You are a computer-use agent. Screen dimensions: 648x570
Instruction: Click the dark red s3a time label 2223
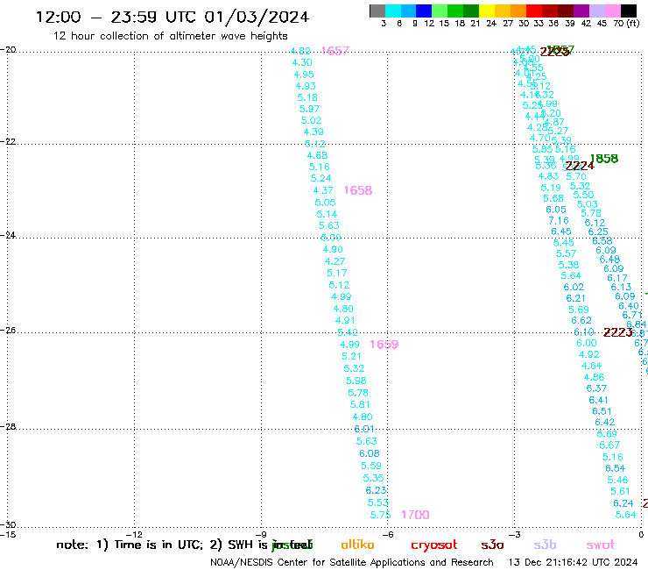[x=618, y=332]
